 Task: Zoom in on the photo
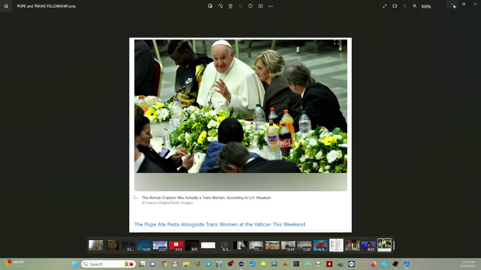[415, 6]
